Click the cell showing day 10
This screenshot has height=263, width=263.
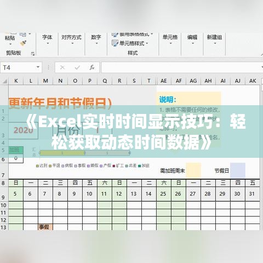coord(89,194)
